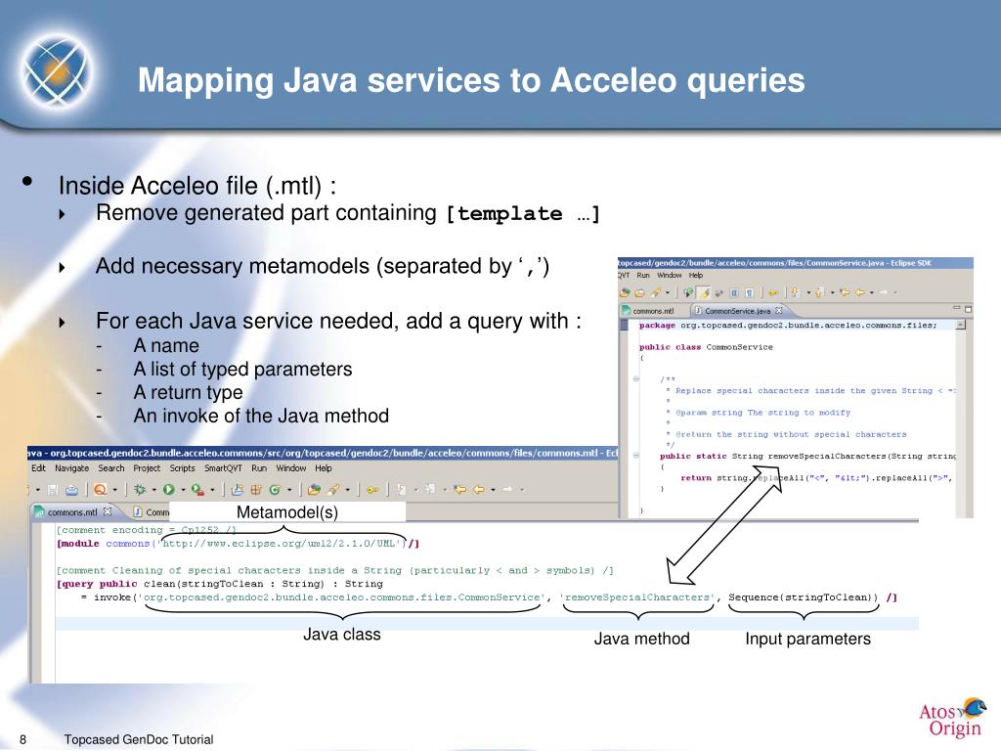Close the commons.mtl tab in bottom window
This screenshot has height=751, width=1001.
(x=108, y=511)
